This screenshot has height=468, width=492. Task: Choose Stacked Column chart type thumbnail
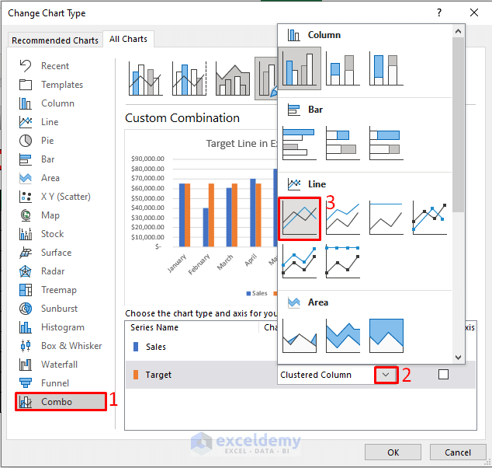click(343, 68)
